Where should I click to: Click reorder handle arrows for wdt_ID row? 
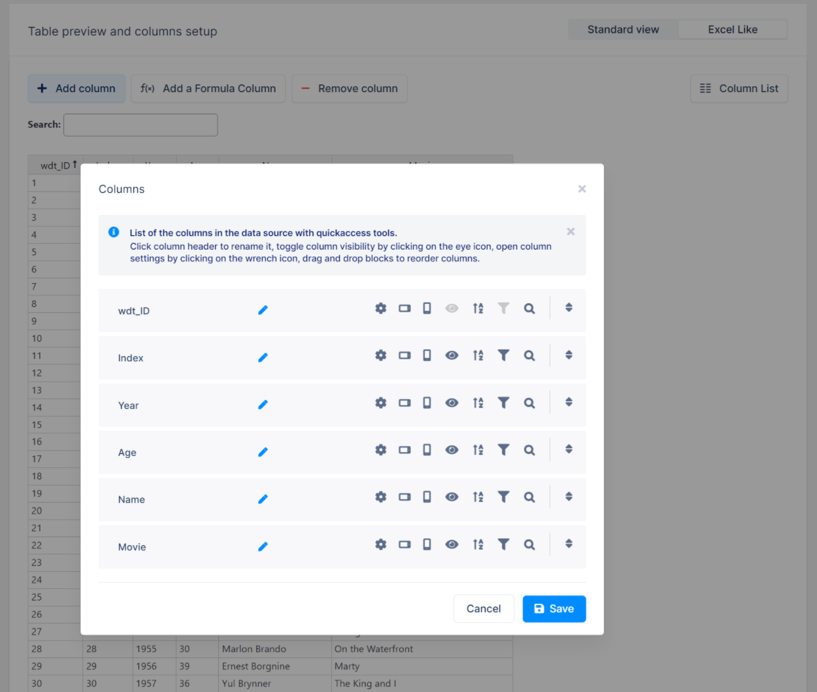click(x=569, y=307)
